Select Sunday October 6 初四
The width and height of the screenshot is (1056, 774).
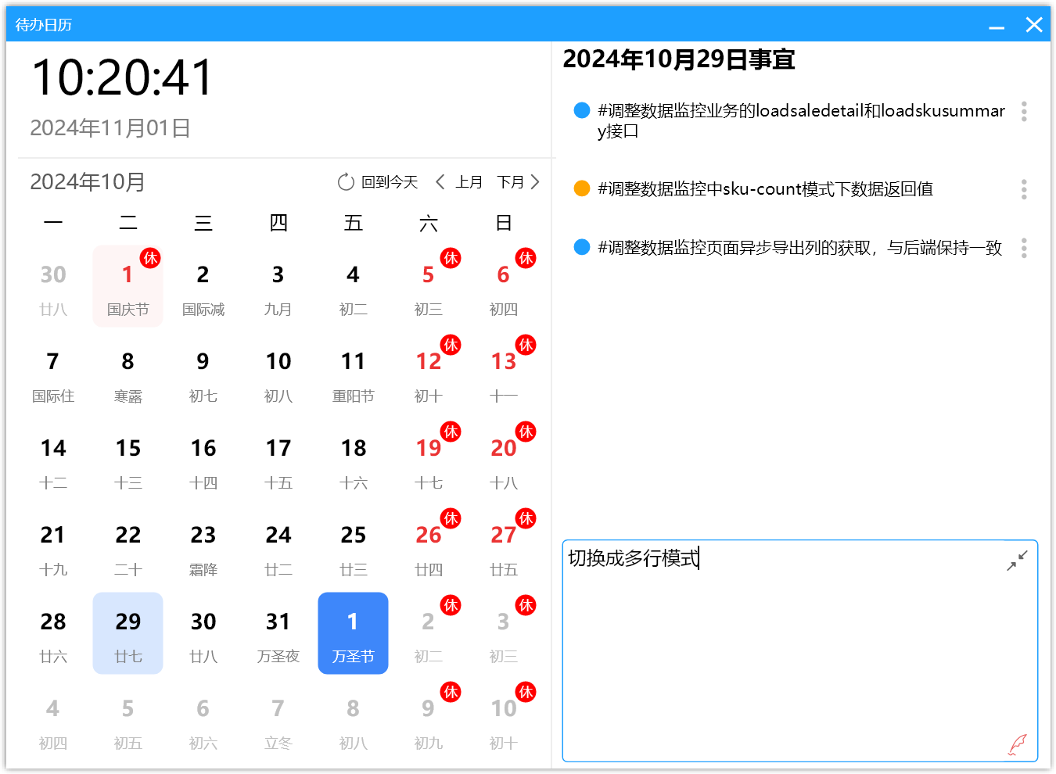(504, 286)
